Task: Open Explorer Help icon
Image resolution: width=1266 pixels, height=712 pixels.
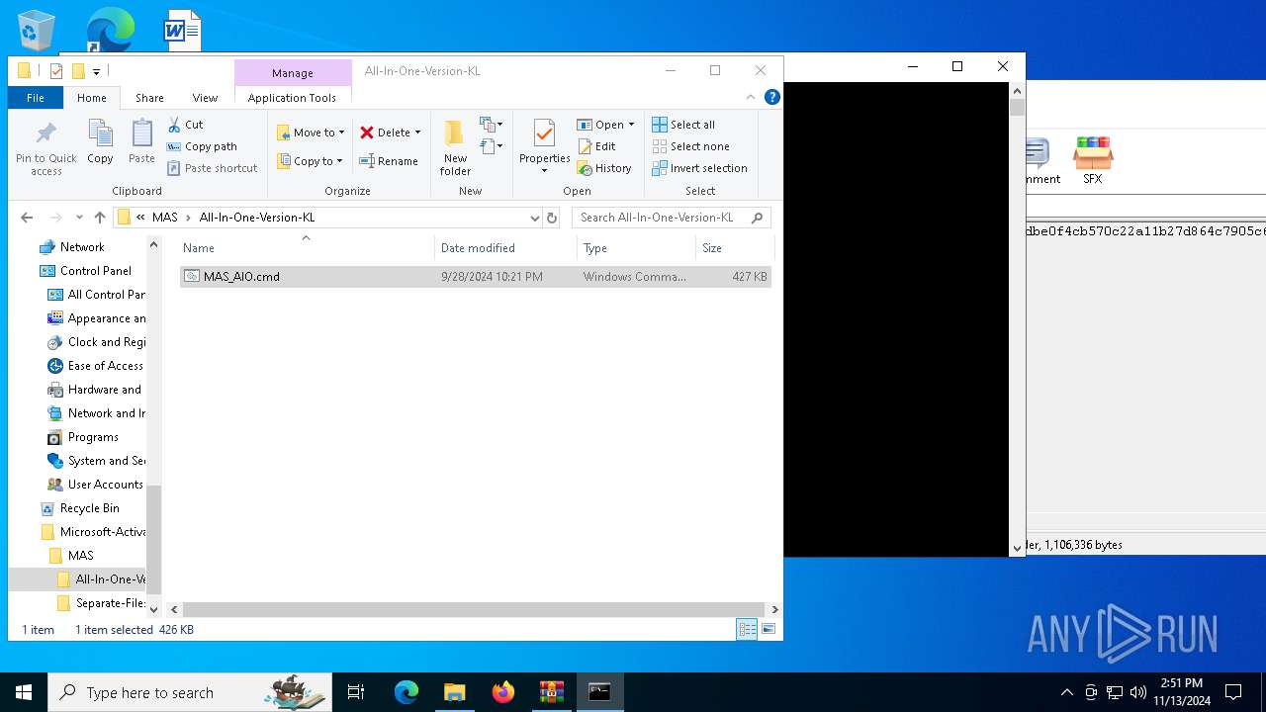Action: point(772,97)
